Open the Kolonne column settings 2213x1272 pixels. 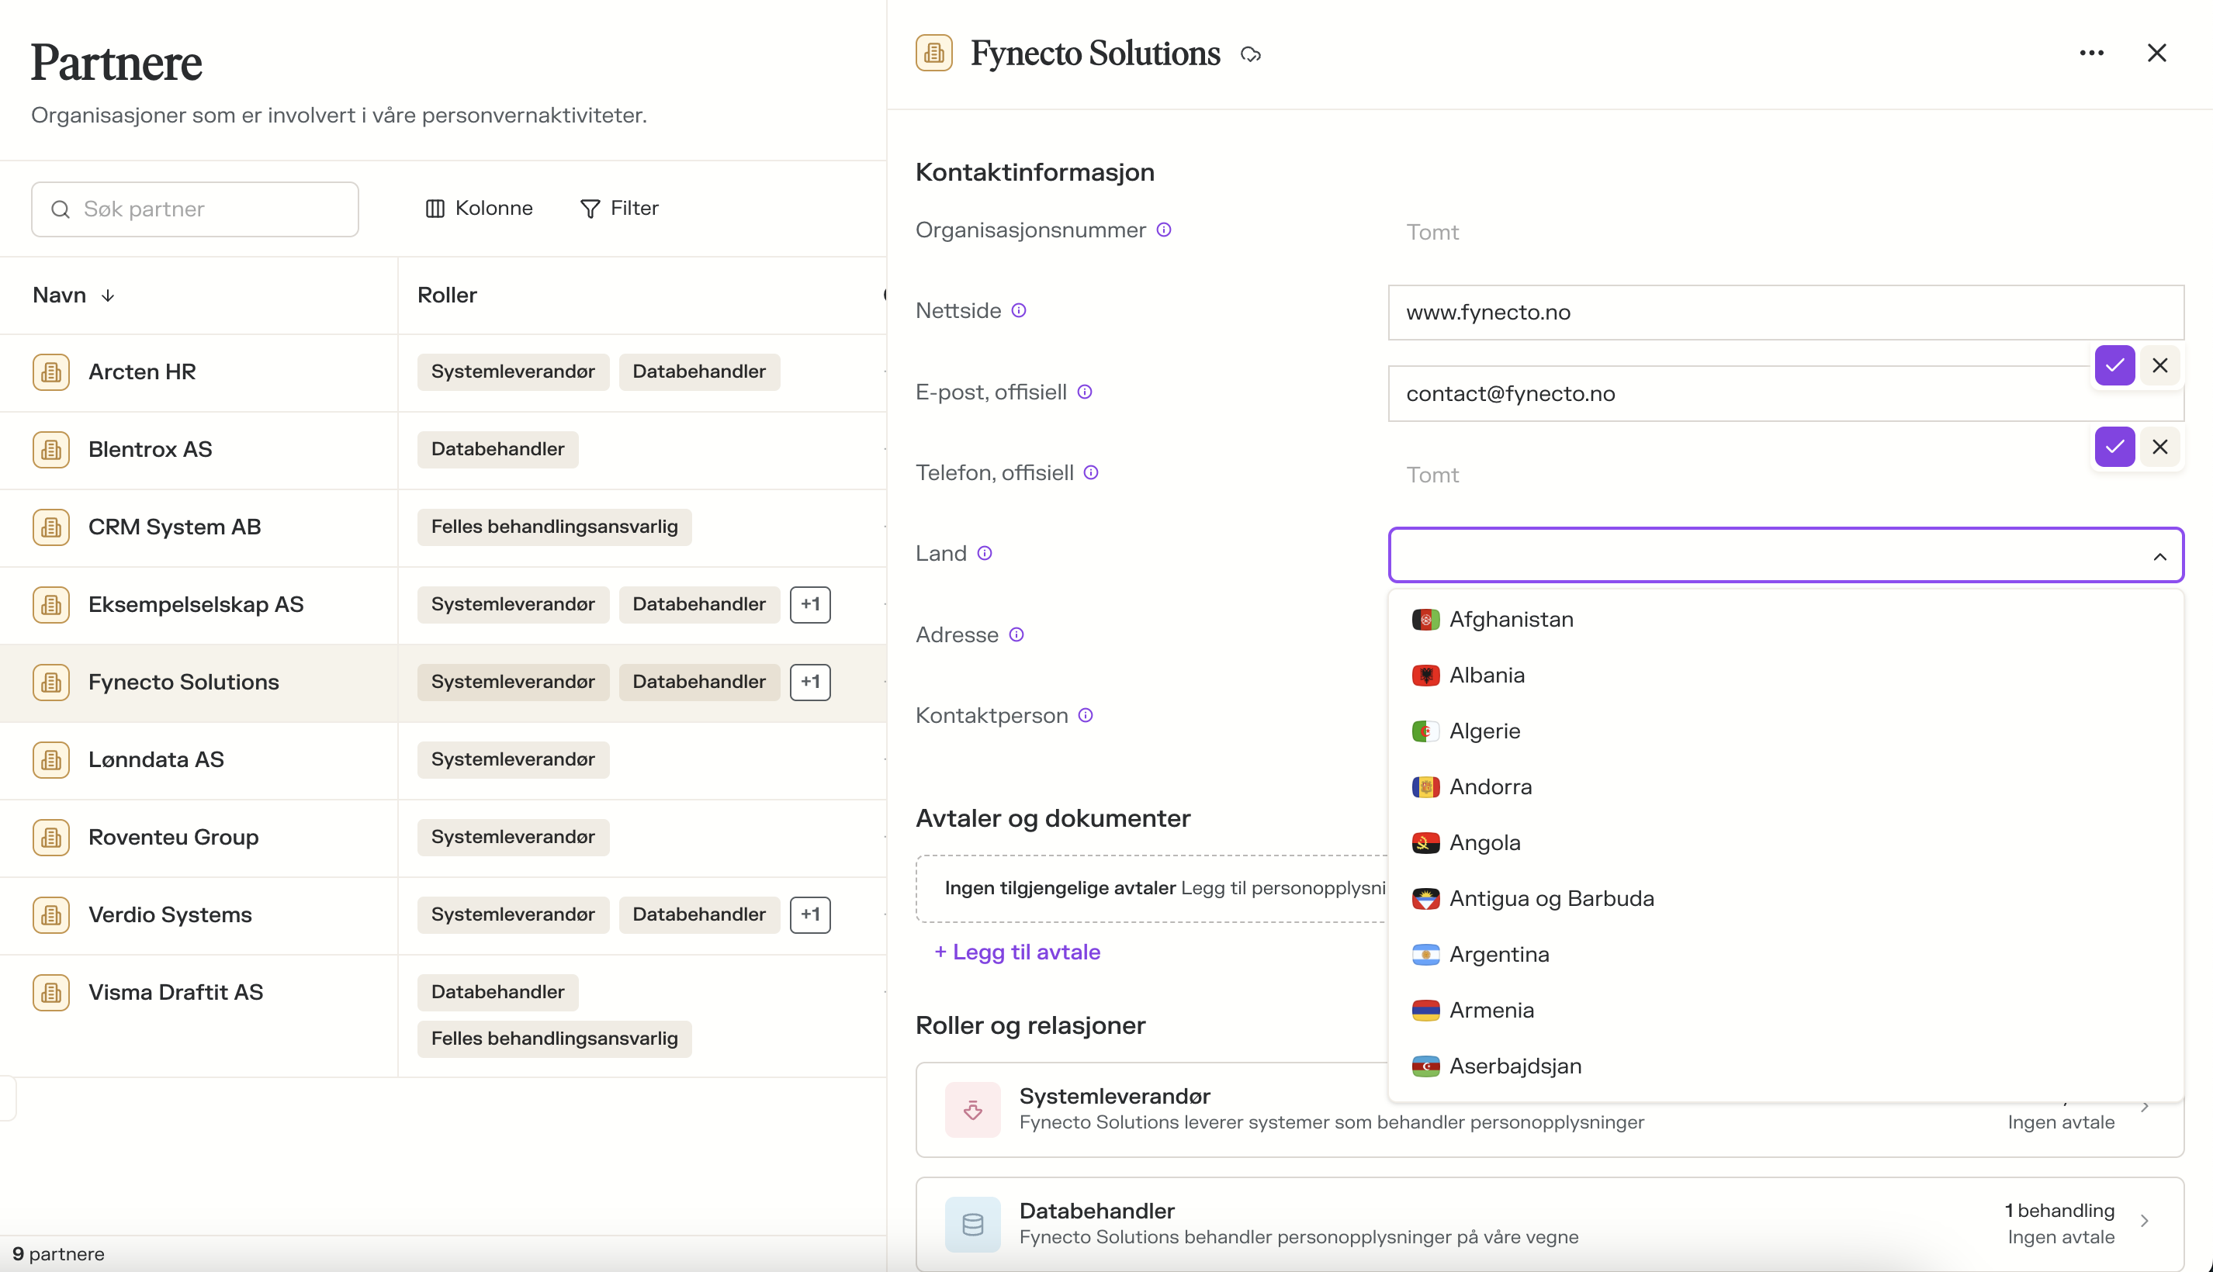479,208
